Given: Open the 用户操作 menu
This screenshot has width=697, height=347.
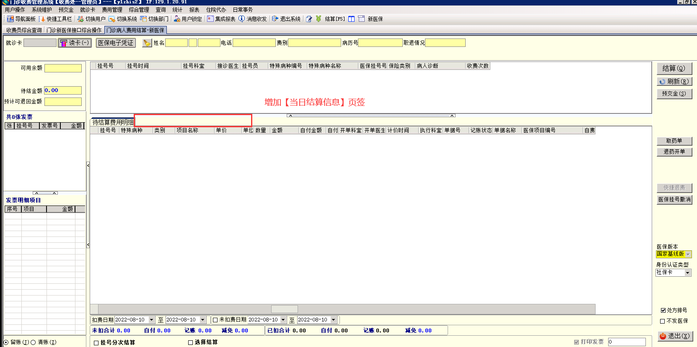Looking at the screenshot, I should point(15,10).
